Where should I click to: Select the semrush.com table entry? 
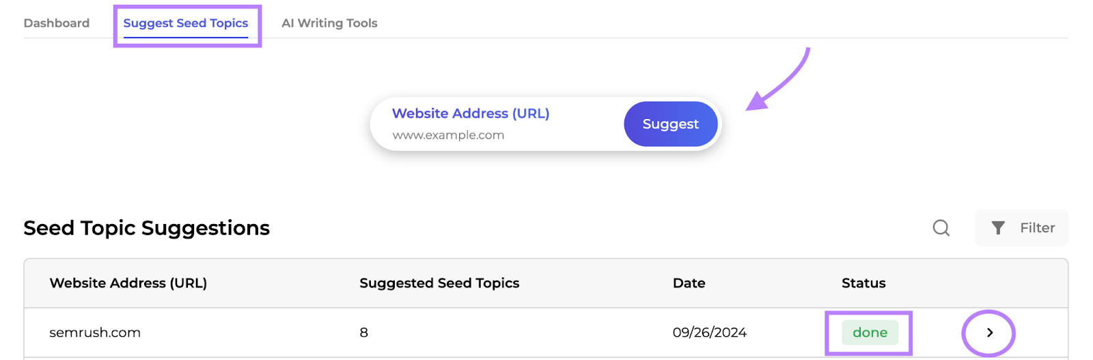(95, 333)
